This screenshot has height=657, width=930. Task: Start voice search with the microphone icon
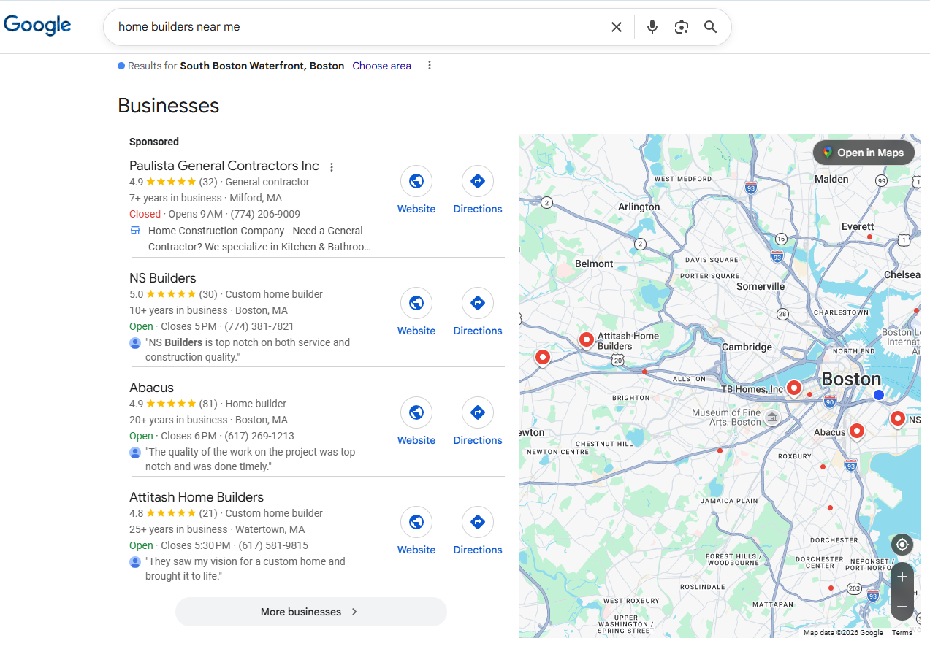[652, 27]
